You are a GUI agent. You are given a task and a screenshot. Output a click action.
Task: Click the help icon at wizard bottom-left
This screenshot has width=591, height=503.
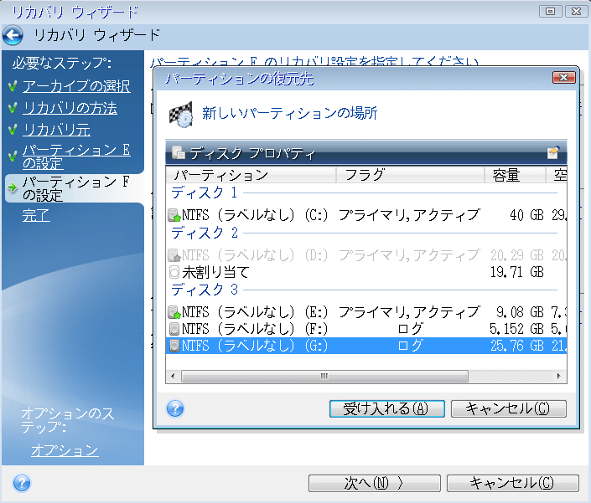[x=22, y=483]
